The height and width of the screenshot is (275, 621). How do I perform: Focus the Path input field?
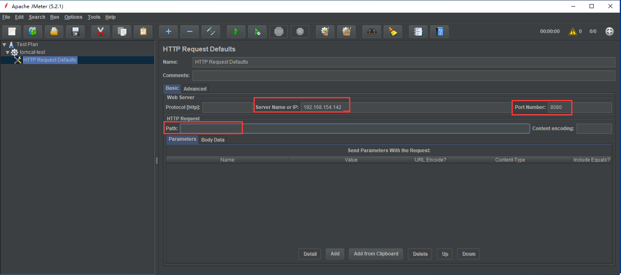click(x=355, y=129)
